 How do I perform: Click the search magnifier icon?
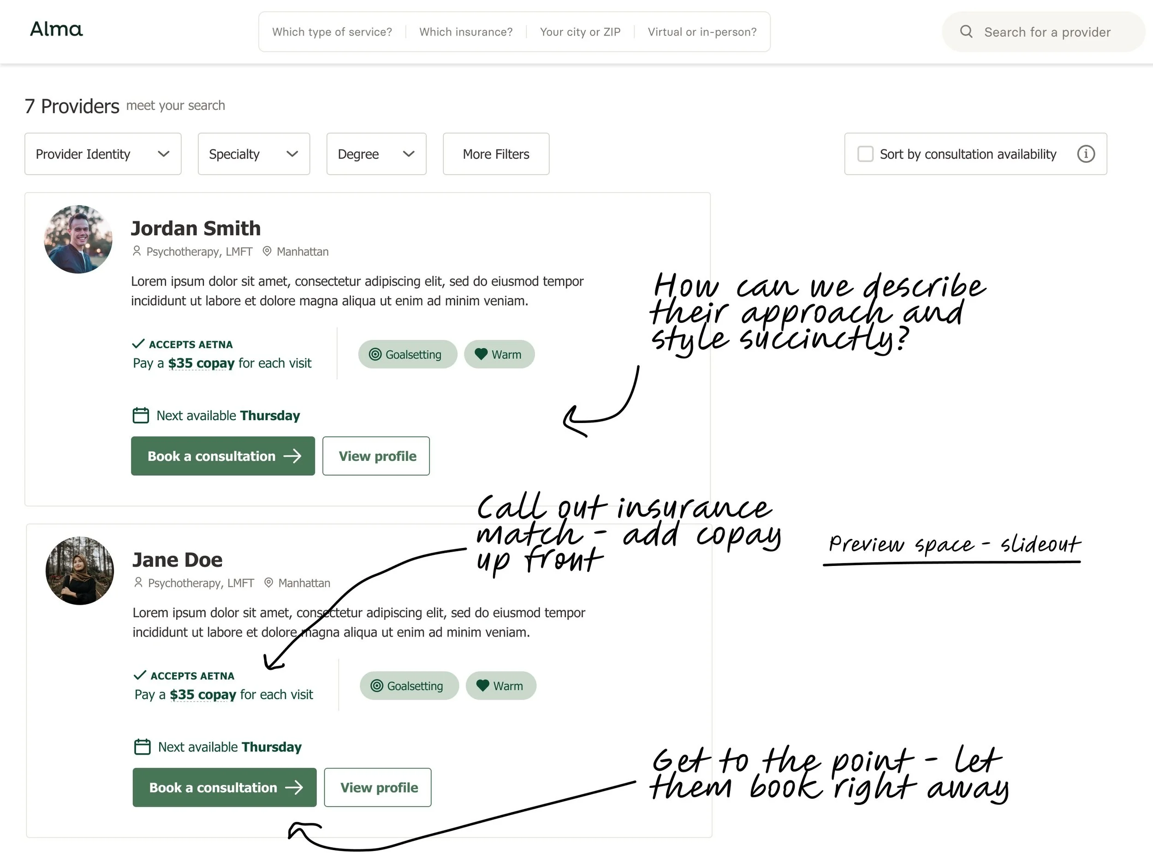pos(966,32)
